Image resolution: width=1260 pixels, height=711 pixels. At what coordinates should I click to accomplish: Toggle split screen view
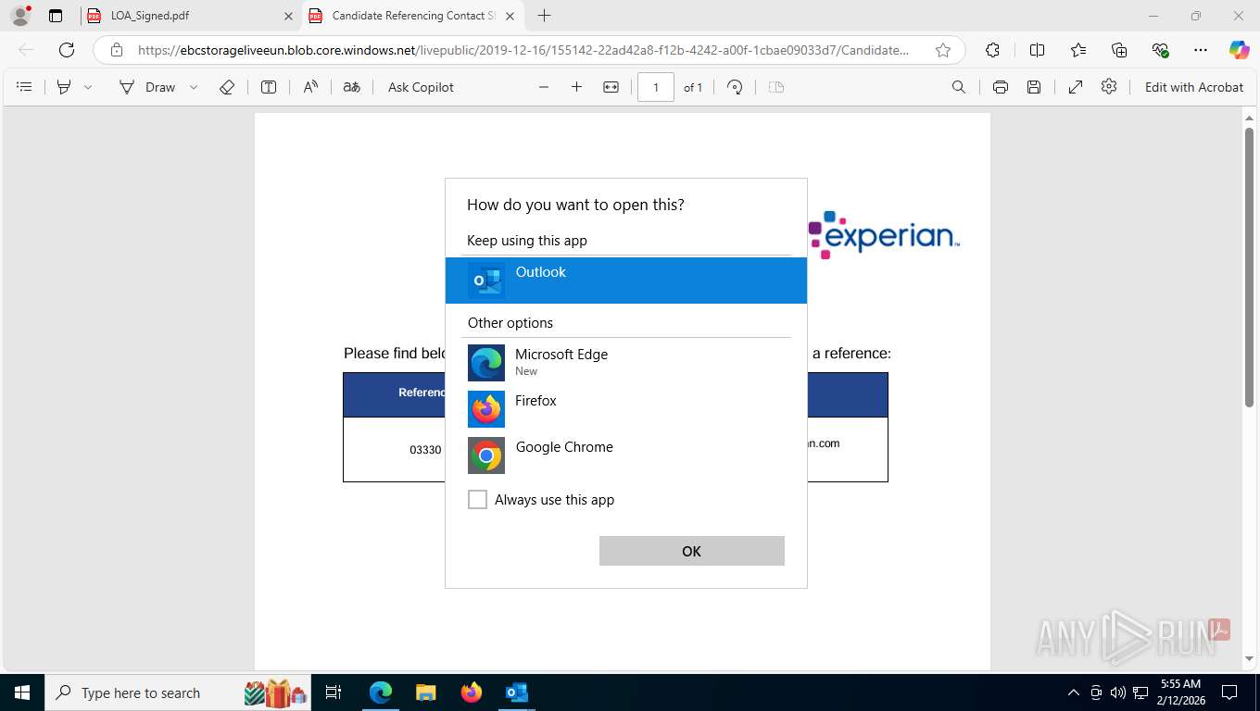tap(1038, 50)
